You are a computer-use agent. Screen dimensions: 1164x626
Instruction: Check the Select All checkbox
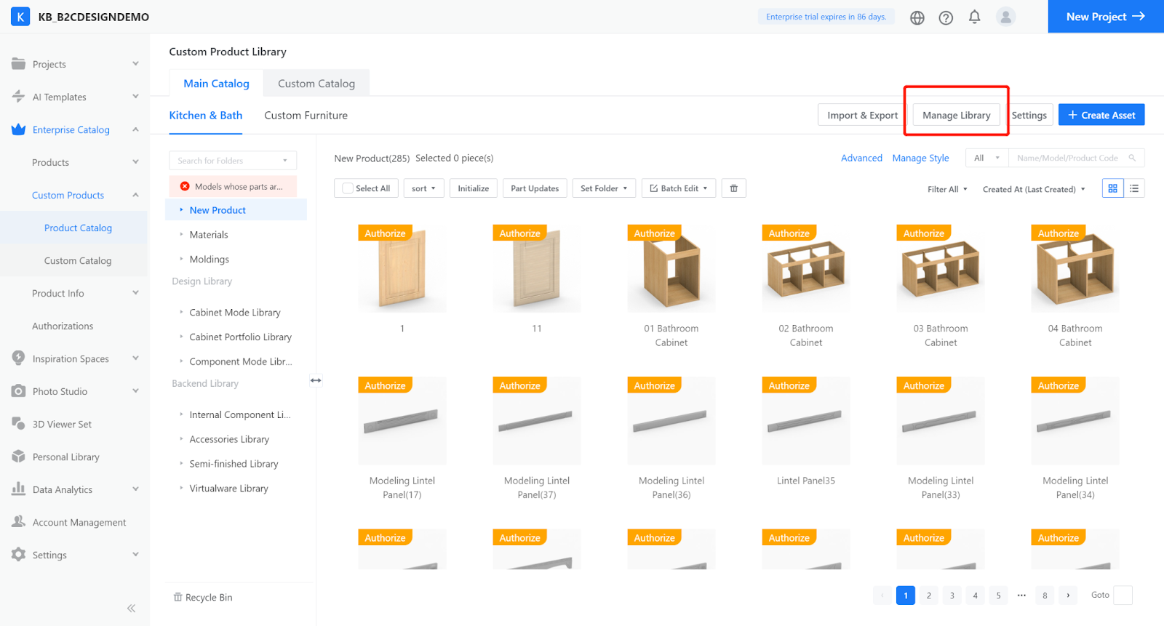tap(348, 188)
